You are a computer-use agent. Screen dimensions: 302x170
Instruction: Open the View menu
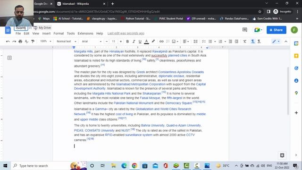36,34
